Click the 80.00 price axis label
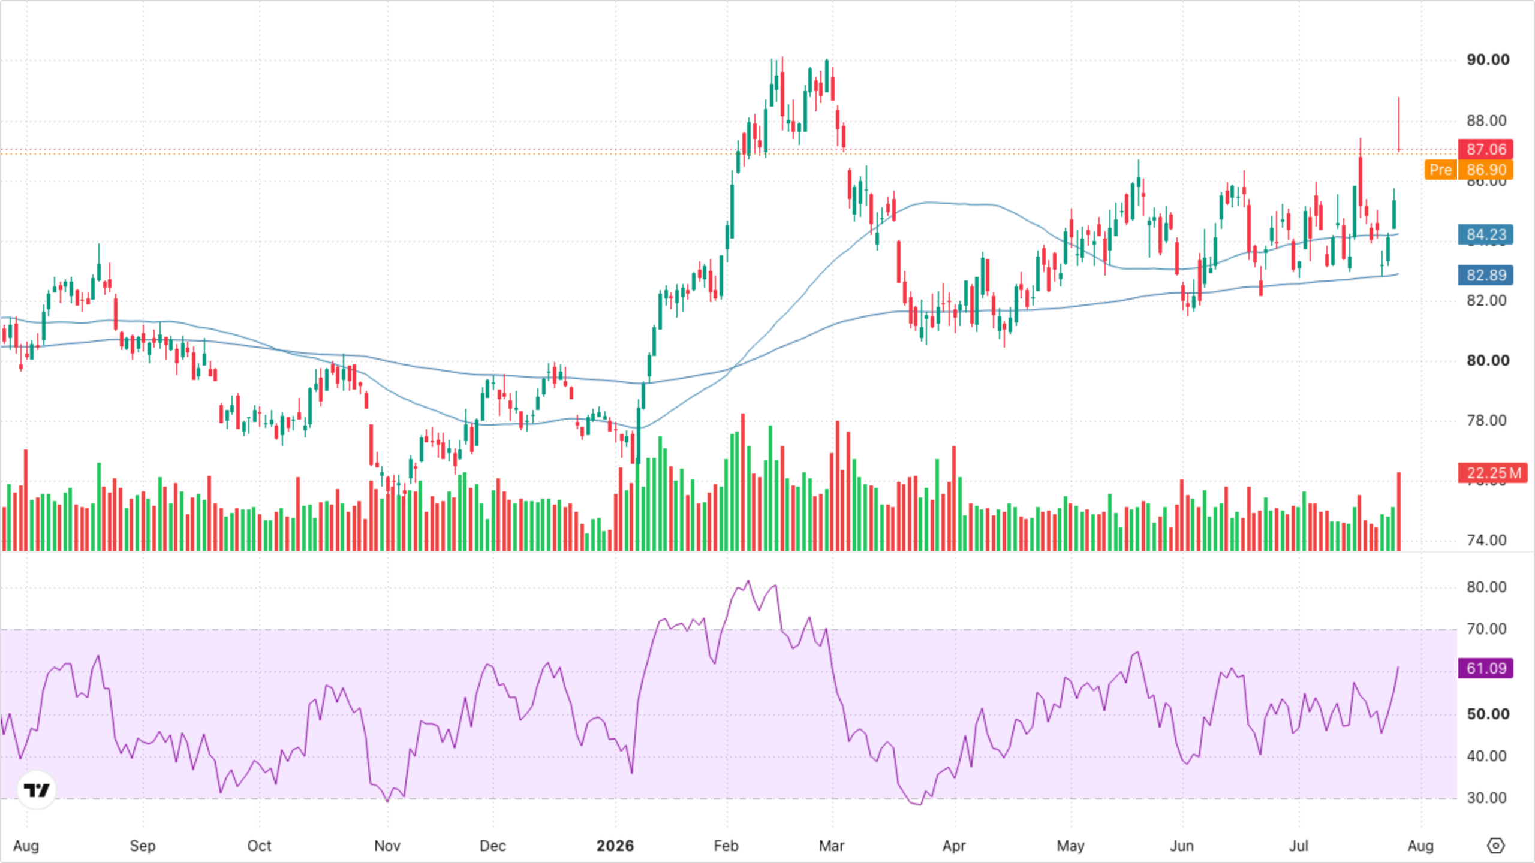This screenshot has width=1535, height=863. point(1488,360)
